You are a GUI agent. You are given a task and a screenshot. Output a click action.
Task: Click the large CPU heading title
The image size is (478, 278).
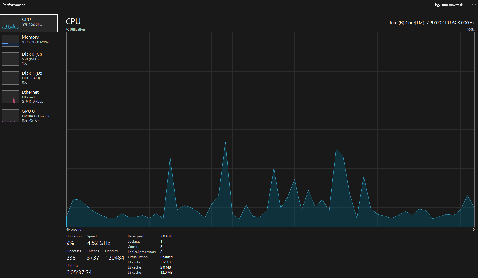[73, 21]
